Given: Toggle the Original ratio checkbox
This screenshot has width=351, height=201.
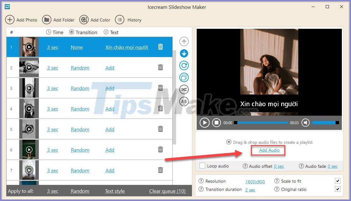Looking at the screenshot, I should coord(338,189).
